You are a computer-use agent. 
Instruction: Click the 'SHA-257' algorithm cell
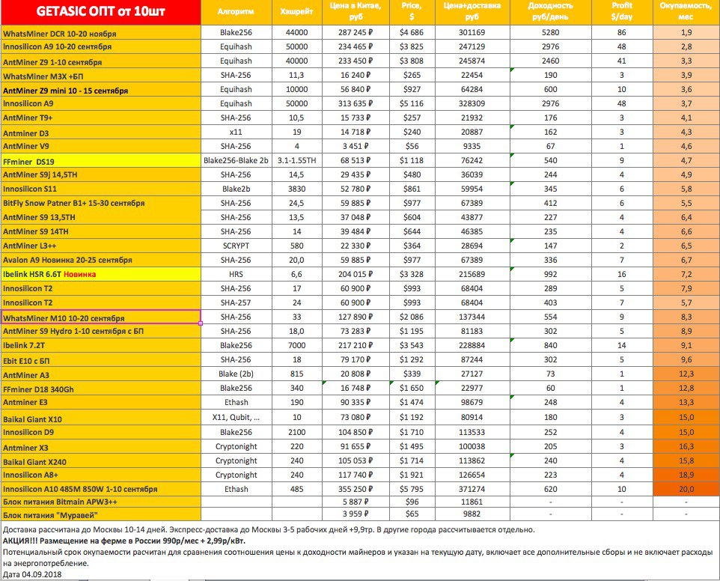coord(236,302)
